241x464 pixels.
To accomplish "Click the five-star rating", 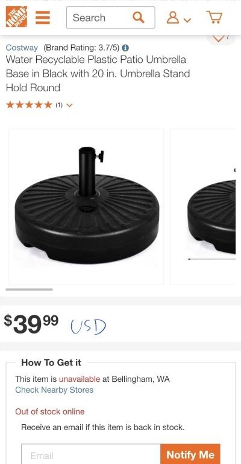I will [29, 105].
